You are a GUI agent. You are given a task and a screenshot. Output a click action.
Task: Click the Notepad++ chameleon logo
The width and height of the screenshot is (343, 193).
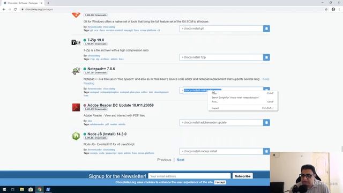click(x=76, y=71)
